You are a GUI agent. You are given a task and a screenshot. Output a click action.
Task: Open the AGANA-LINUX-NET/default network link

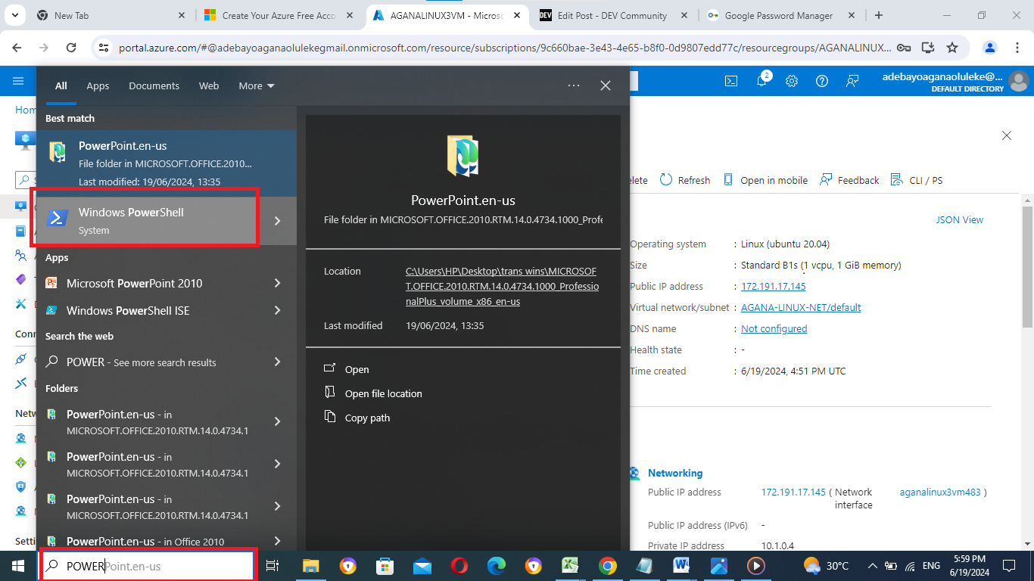tap(801, 307)
